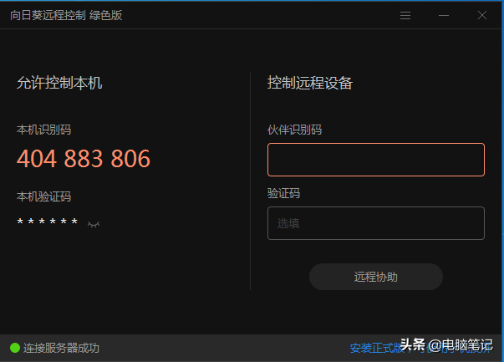Start remote assistance with 远程协助 button
This screenshot has width=504, height=362.
[376, 277]
